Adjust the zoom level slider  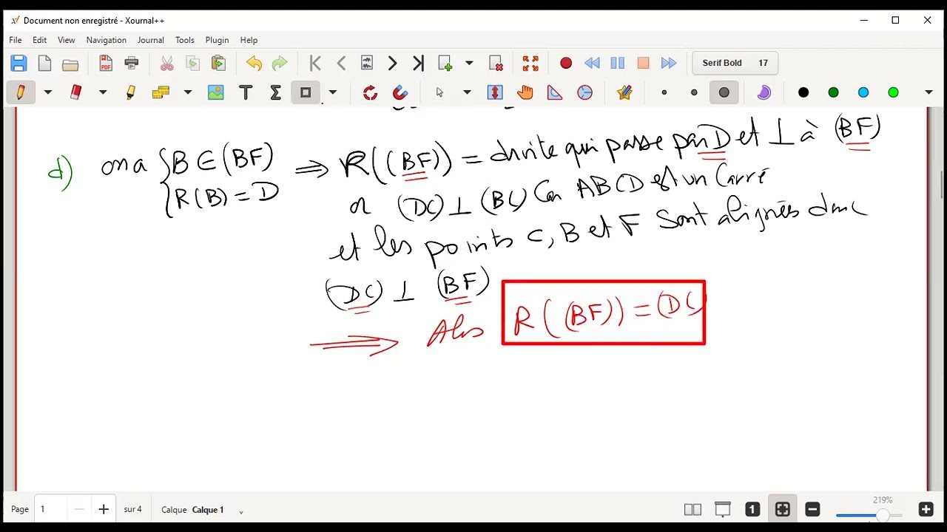869,515
